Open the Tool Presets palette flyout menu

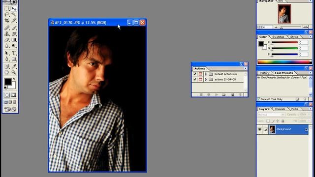[x=310, y=73]
